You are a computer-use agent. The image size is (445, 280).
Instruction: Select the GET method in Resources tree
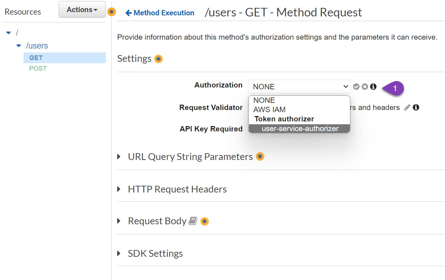coord(36,57)
